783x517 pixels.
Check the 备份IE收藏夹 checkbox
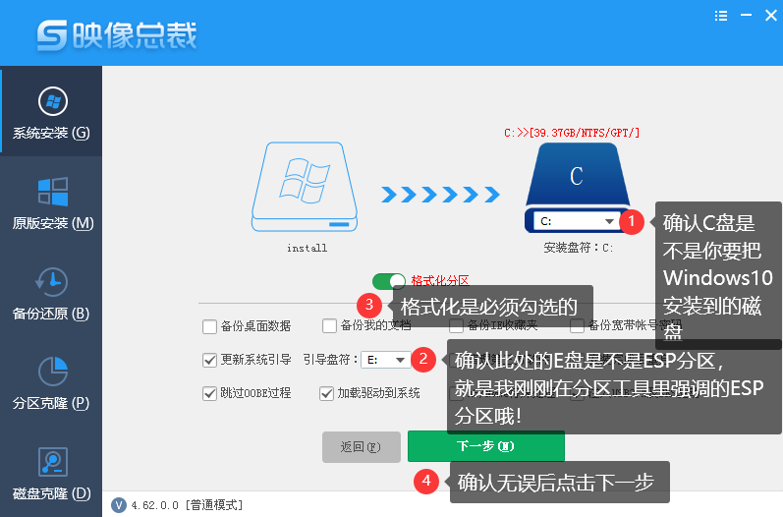(456, 326)
